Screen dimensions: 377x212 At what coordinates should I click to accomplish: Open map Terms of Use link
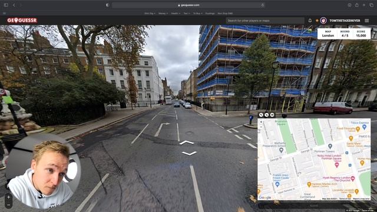(345, 199)
